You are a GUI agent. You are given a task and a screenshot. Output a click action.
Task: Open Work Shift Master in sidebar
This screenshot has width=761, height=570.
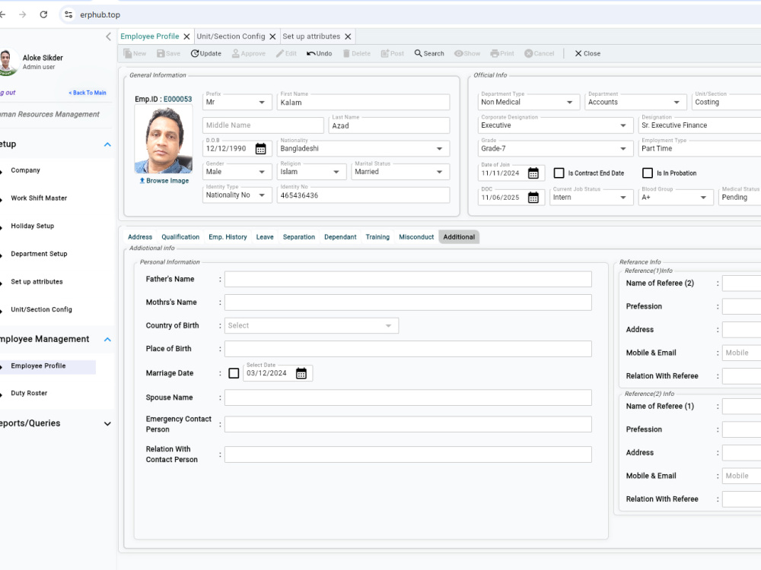pos(39,198)
